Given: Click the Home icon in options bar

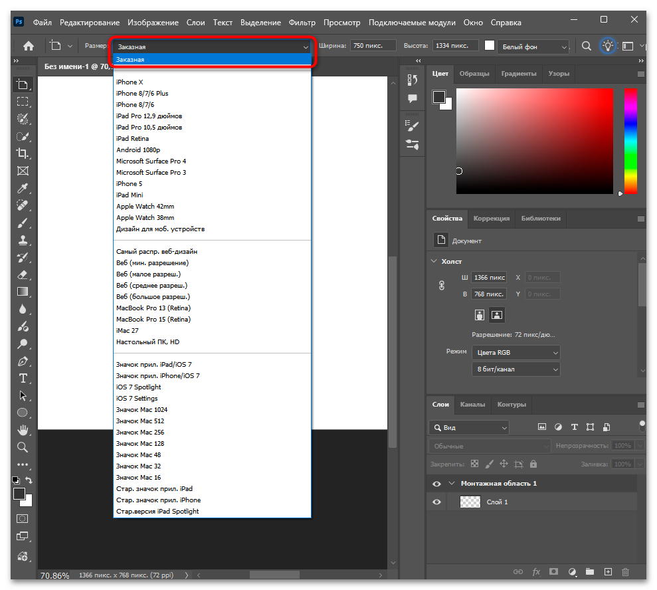Looking at the screenshot, I should coord(29,47).
